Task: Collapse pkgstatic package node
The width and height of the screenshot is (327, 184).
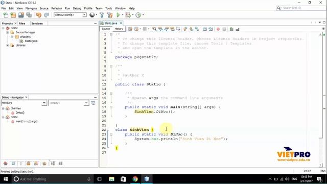Action: pyautogui.click(x=12, y=37)
